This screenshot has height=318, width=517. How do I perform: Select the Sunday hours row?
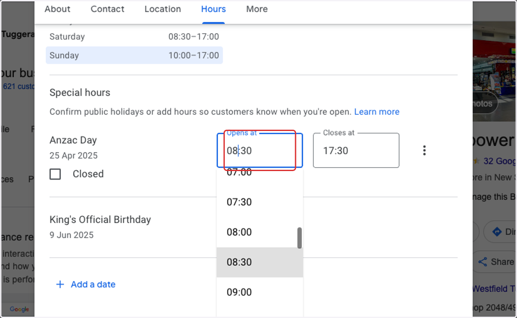point(134,55)
